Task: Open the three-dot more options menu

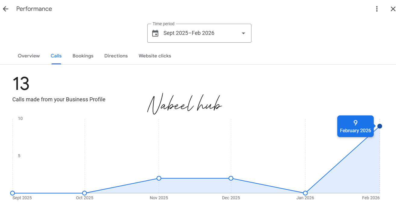Action: [377, 9]
